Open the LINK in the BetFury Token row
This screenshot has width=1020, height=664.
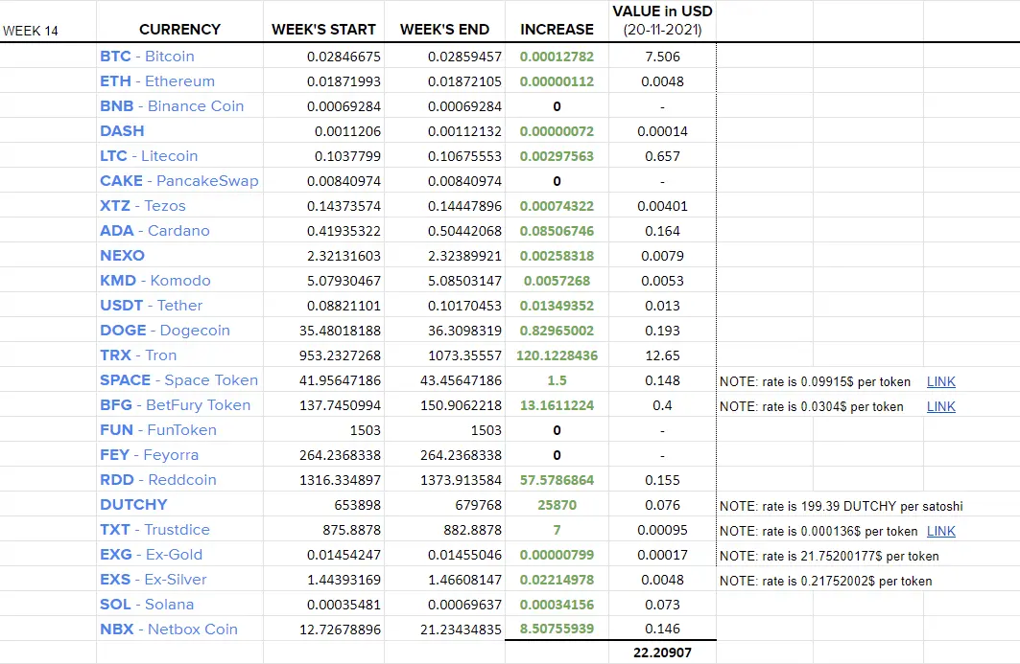[x=940, y=406]
